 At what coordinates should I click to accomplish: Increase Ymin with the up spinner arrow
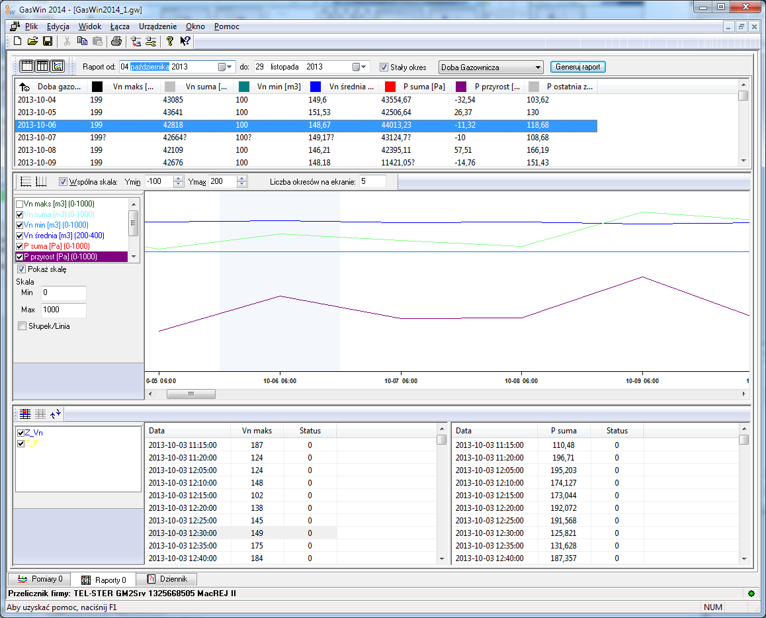(x=179, y=179)
